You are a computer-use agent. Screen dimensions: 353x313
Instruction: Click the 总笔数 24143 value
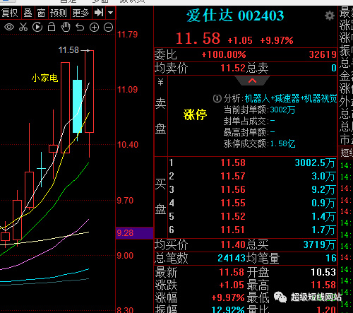tap(232, 258)
